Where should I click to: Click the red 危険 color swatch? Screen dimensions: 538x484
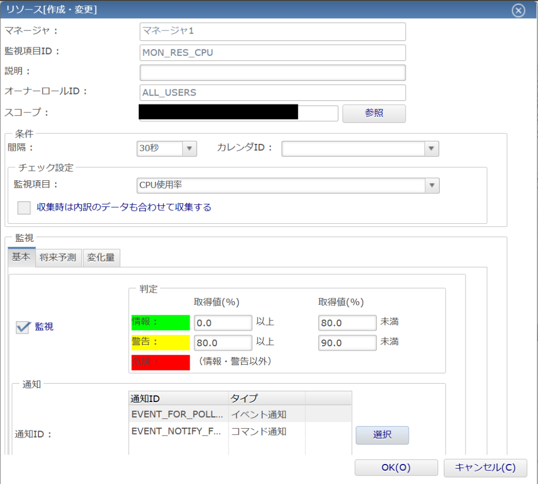point(160,363)
